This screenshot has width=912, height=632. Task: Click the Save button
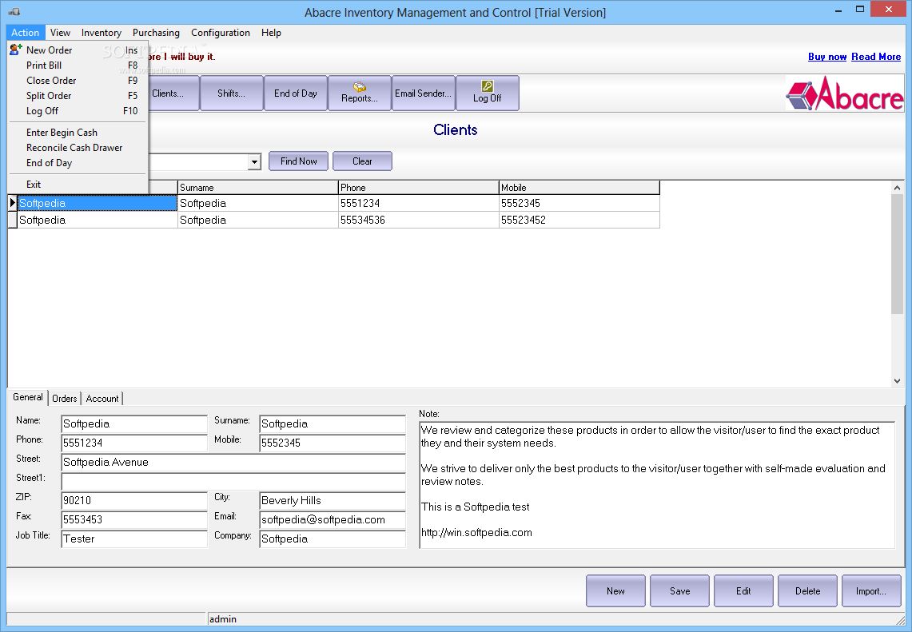coord(679,590)
